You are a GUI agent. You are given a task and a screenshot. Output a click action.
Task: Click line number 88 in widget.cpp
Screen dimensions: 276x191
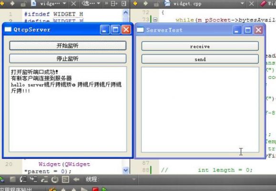click(x=146, y=170)
